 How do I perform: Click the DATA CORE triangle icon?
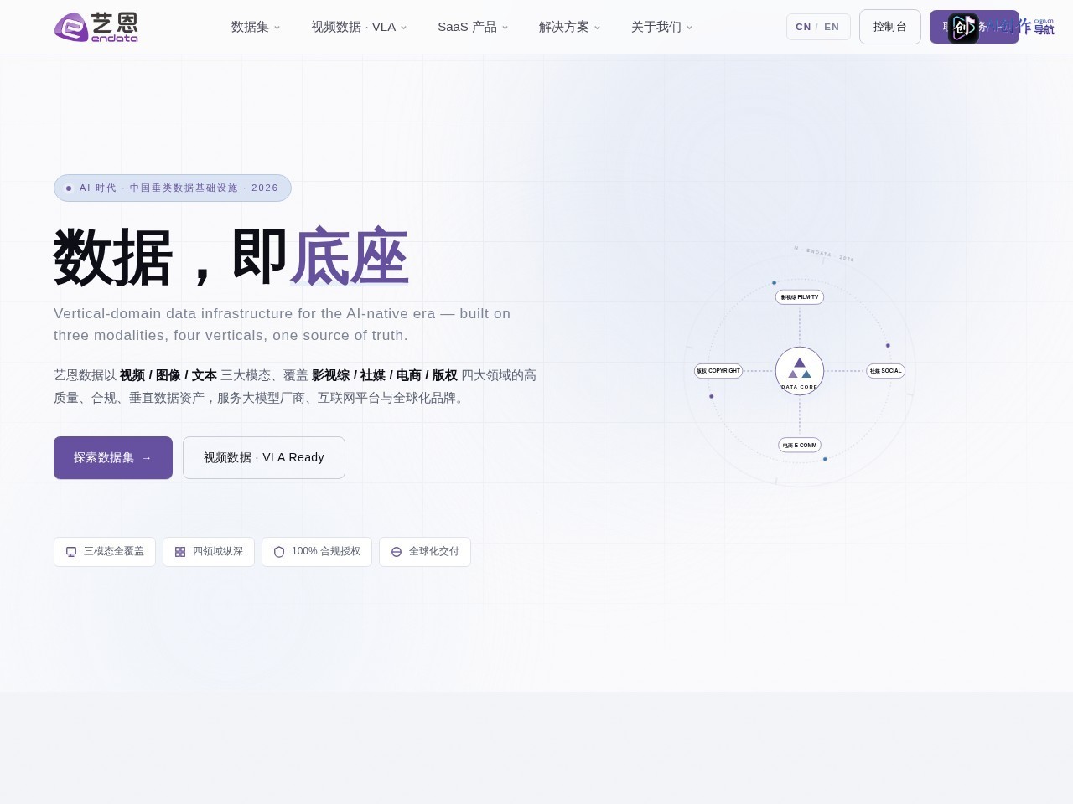pos(800,368)
